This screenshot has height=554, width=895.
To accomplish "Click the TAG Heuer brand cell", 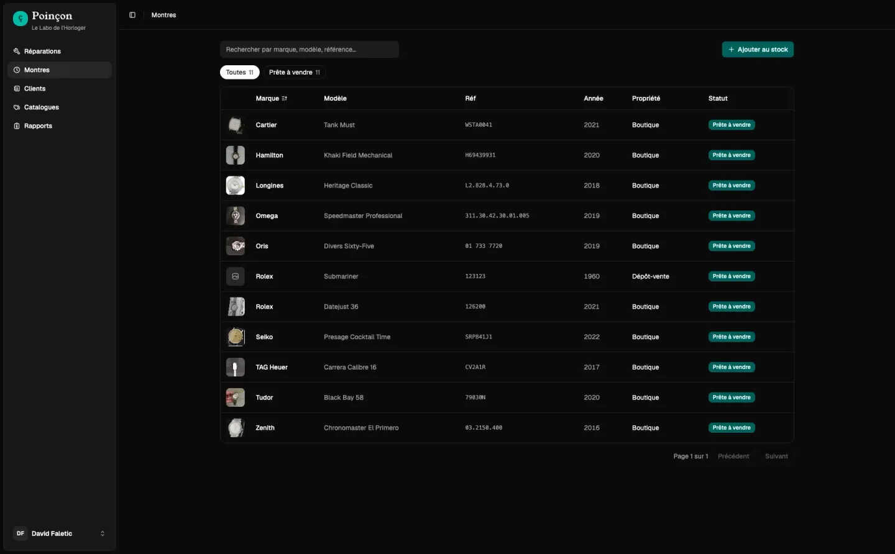I will [x=272, y=367].
